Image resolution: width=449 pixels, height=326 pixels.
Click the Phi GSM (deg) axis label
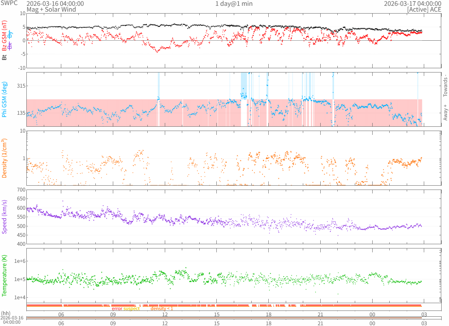(4, 99)
